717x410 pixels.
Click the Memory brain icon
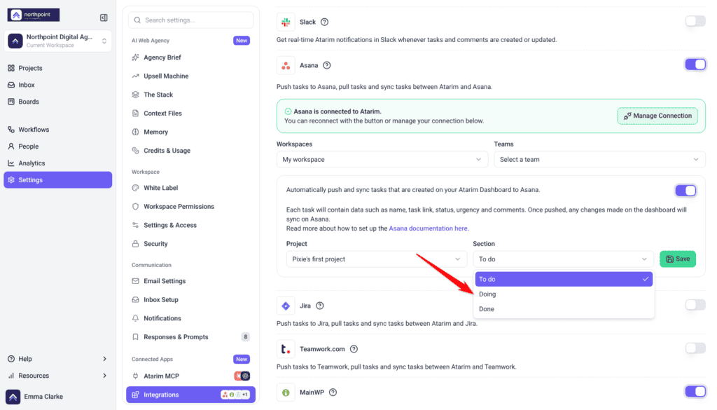pos(135,132)
